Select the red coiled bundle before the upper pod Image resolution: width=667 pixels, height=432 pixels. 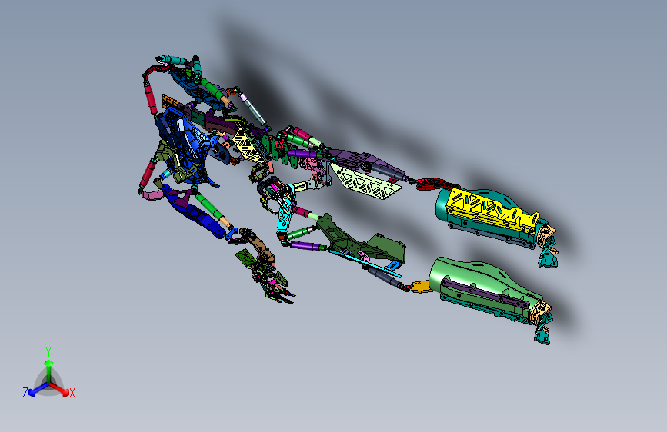(x=436, y=184)
